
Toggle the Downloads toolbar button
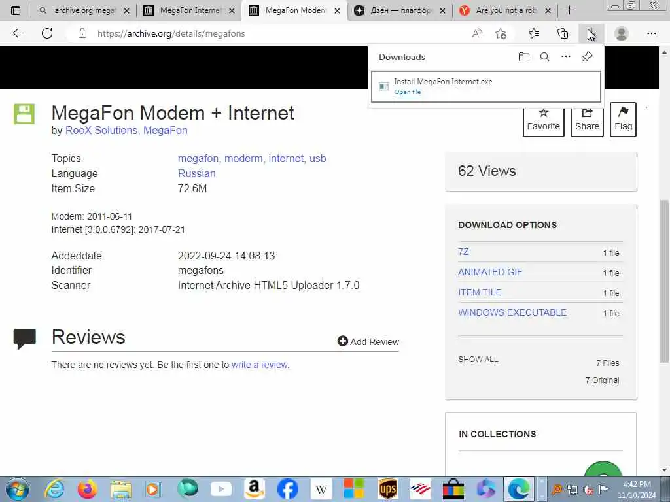[591, 33]
